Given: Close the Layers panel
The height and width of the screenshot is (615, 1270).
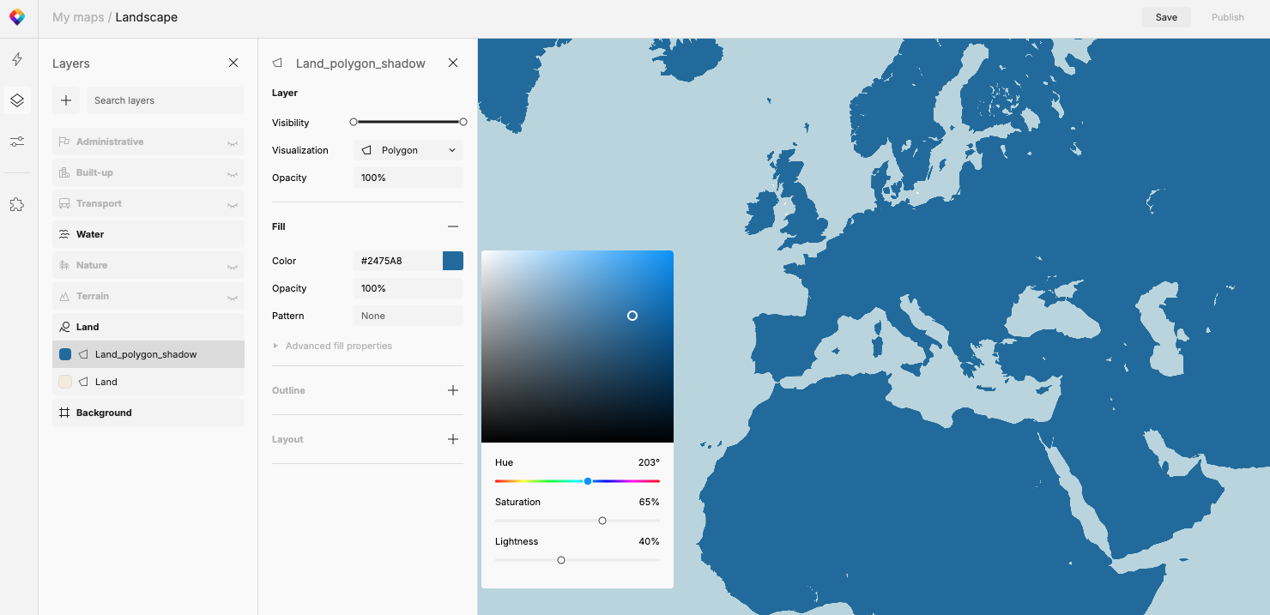Looking at the screenshot, I should (233, 63).
